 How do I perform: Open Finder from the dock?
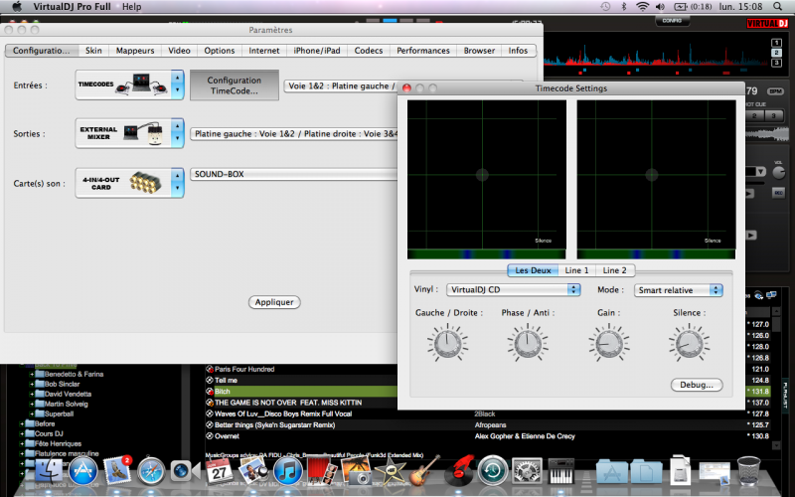tap(49, 470)
